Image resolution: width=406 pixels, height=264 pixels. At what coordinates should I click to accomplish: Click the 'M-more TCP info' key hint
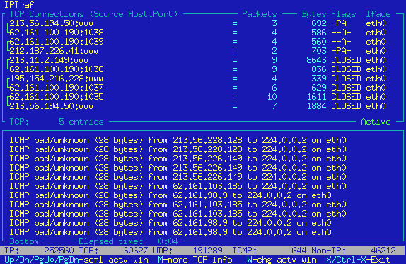coord(195,260)
